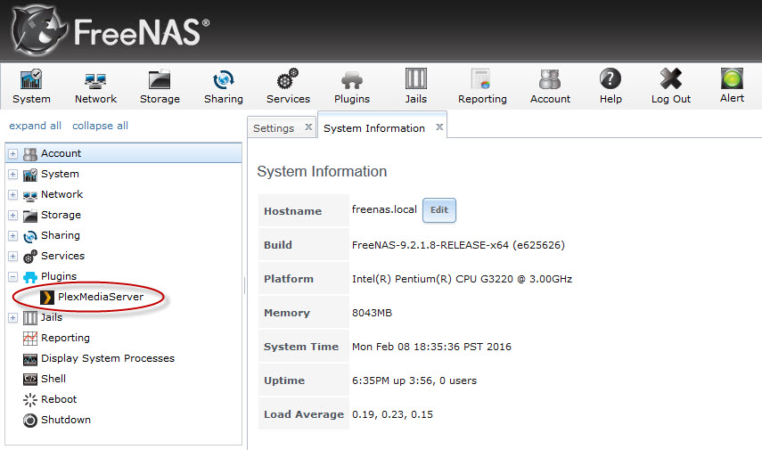Click the system time Mon Feb 08 value
This screenshot has width=762, height=450.
pos(431,347)
